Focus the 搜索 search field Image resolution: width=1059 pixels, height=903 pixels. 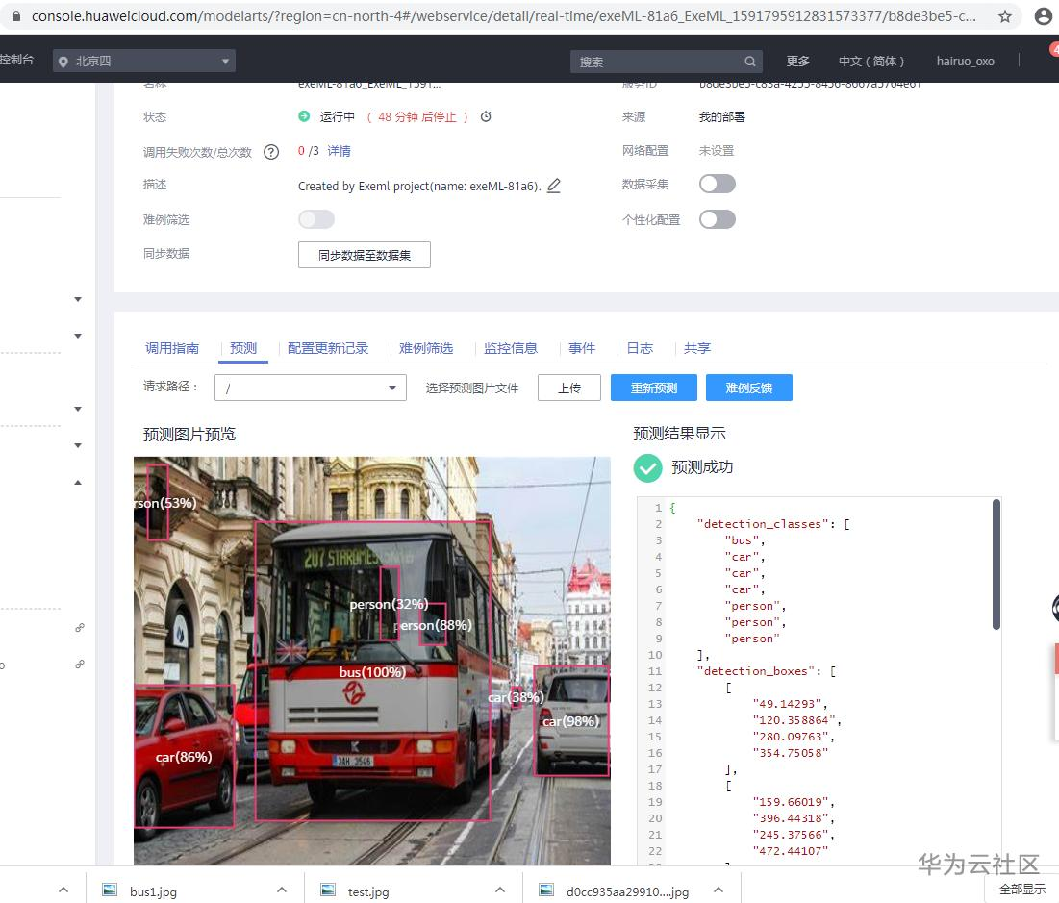666,62
